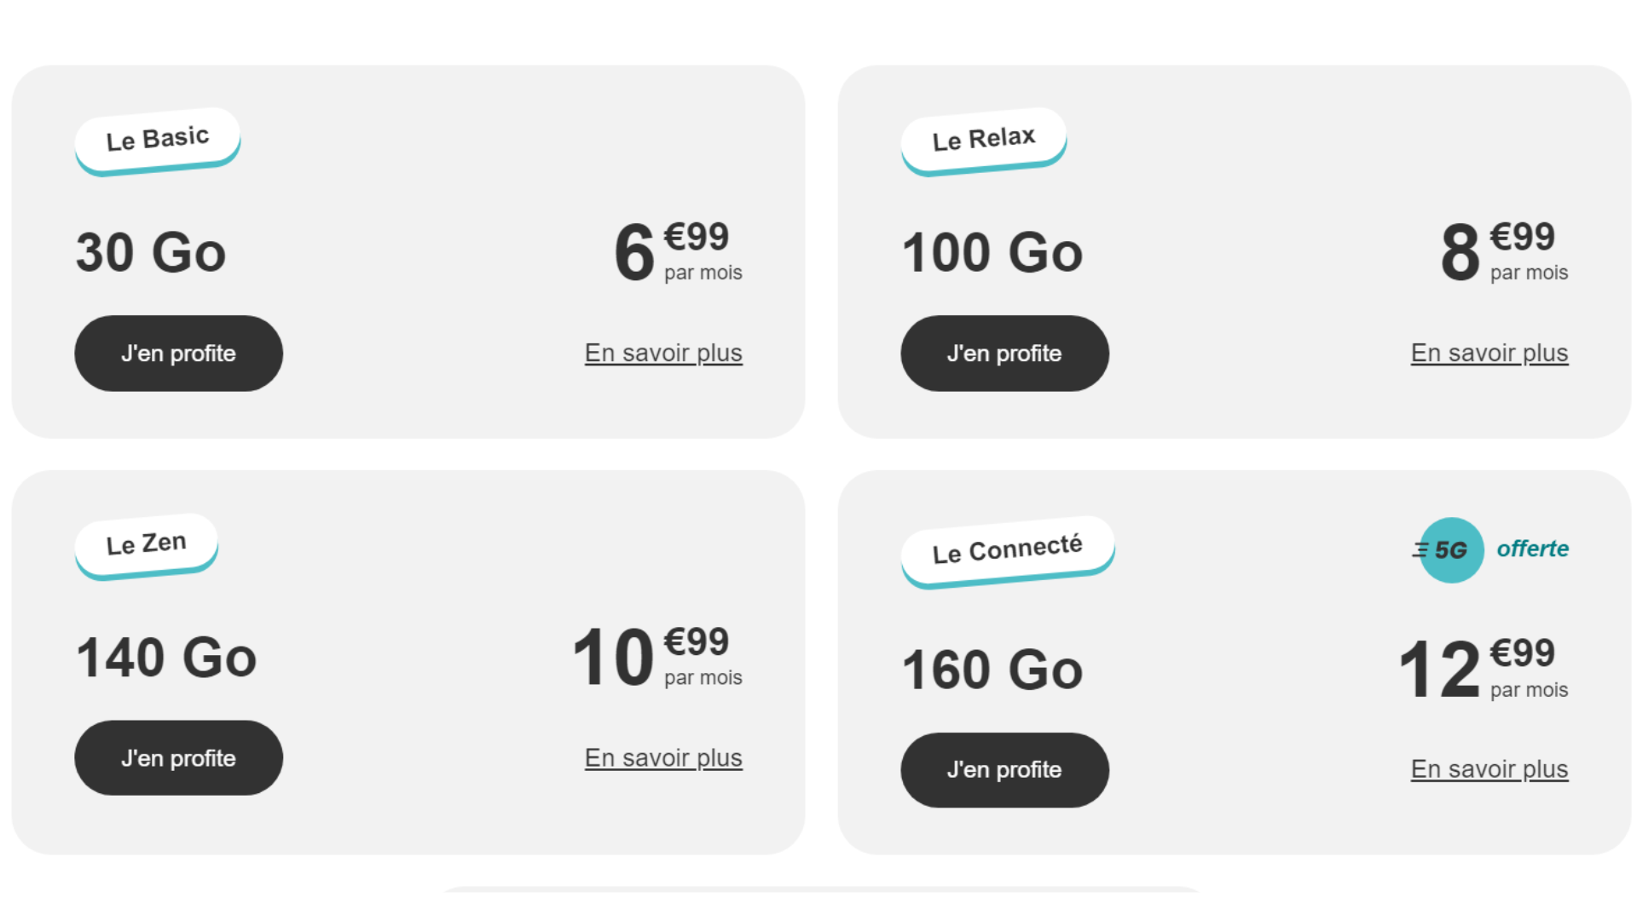Click the 100 Go data amount
The height and width of the screenshot is (920, 1637).
[x=992, y=253]
